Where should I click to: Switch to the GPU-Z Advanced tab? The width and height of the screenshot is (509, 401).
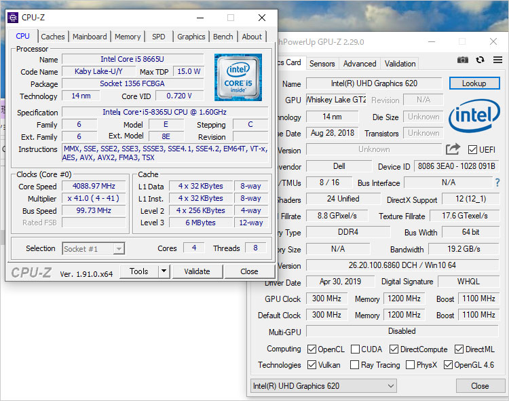pos(360,64)
